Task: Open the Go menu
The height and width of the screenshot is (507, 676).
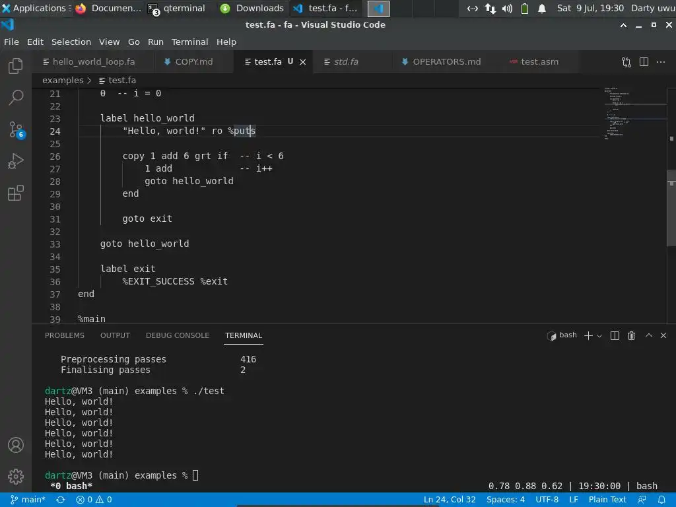Action: pyautogui.click(x=133, y=42)
